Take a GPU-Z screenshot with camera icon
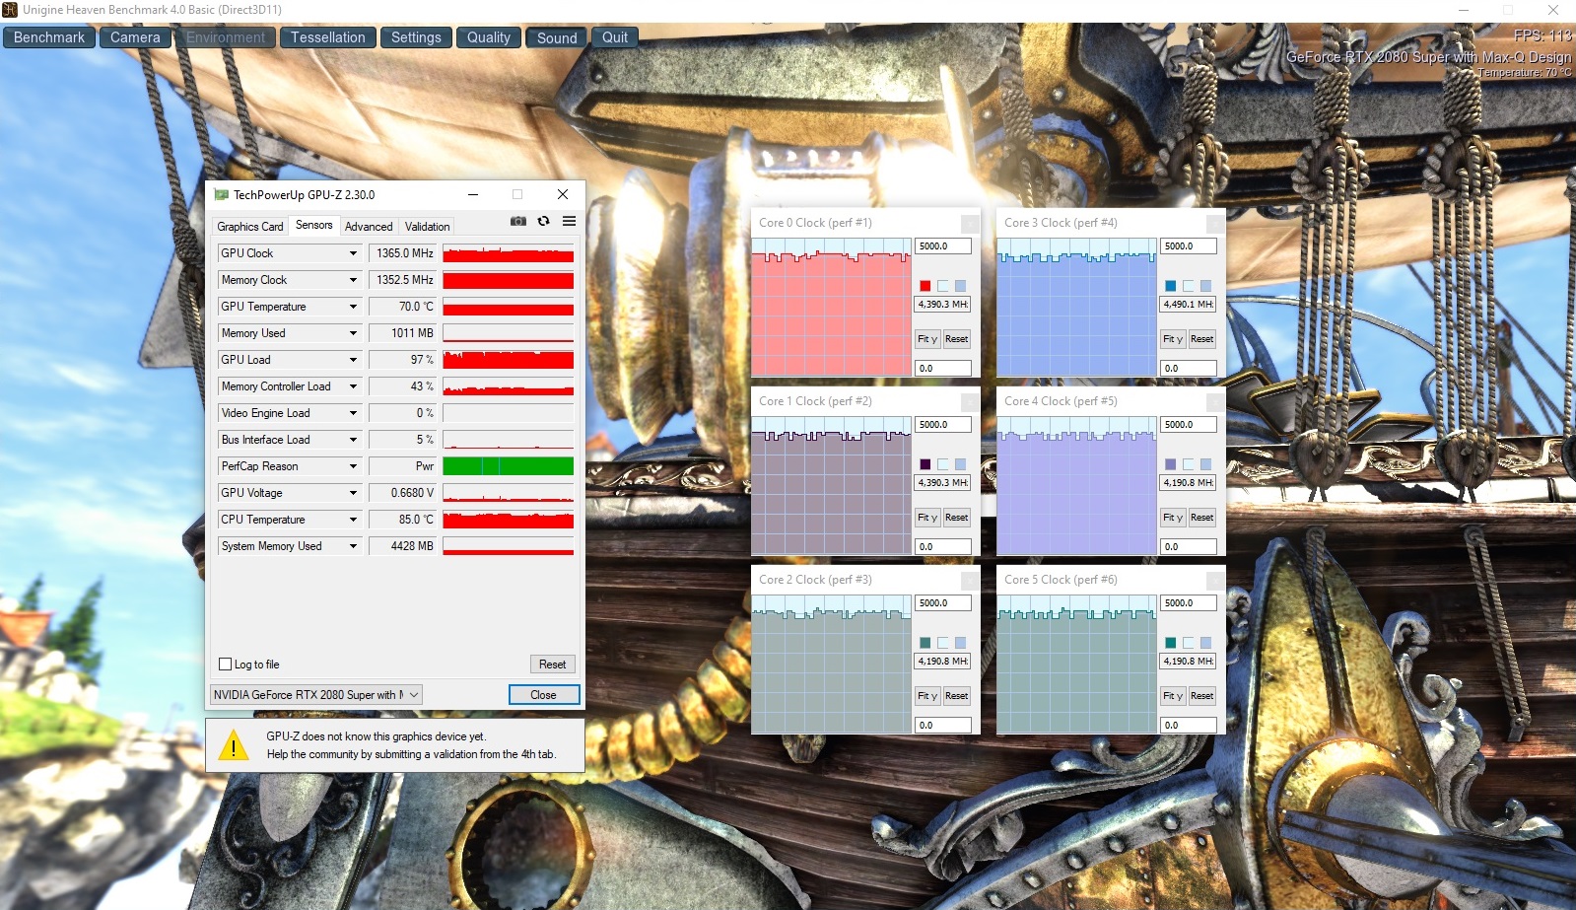1576x910 pixels. click(x=517, y=222)
